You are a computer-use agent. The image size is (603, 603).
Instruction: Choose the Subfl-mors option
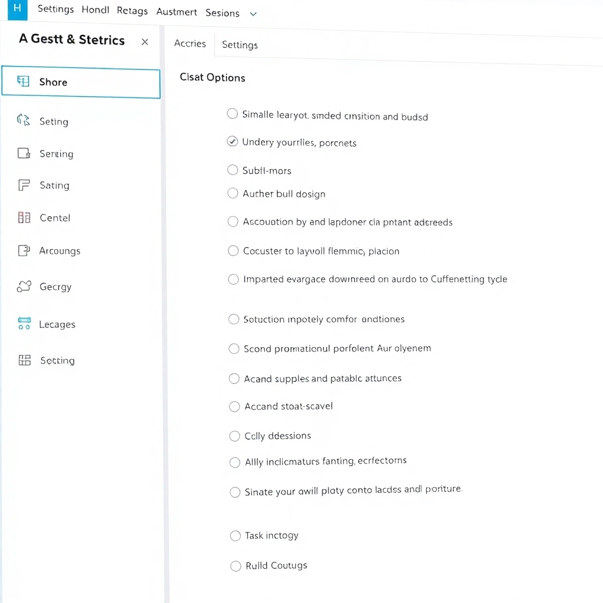232,170
